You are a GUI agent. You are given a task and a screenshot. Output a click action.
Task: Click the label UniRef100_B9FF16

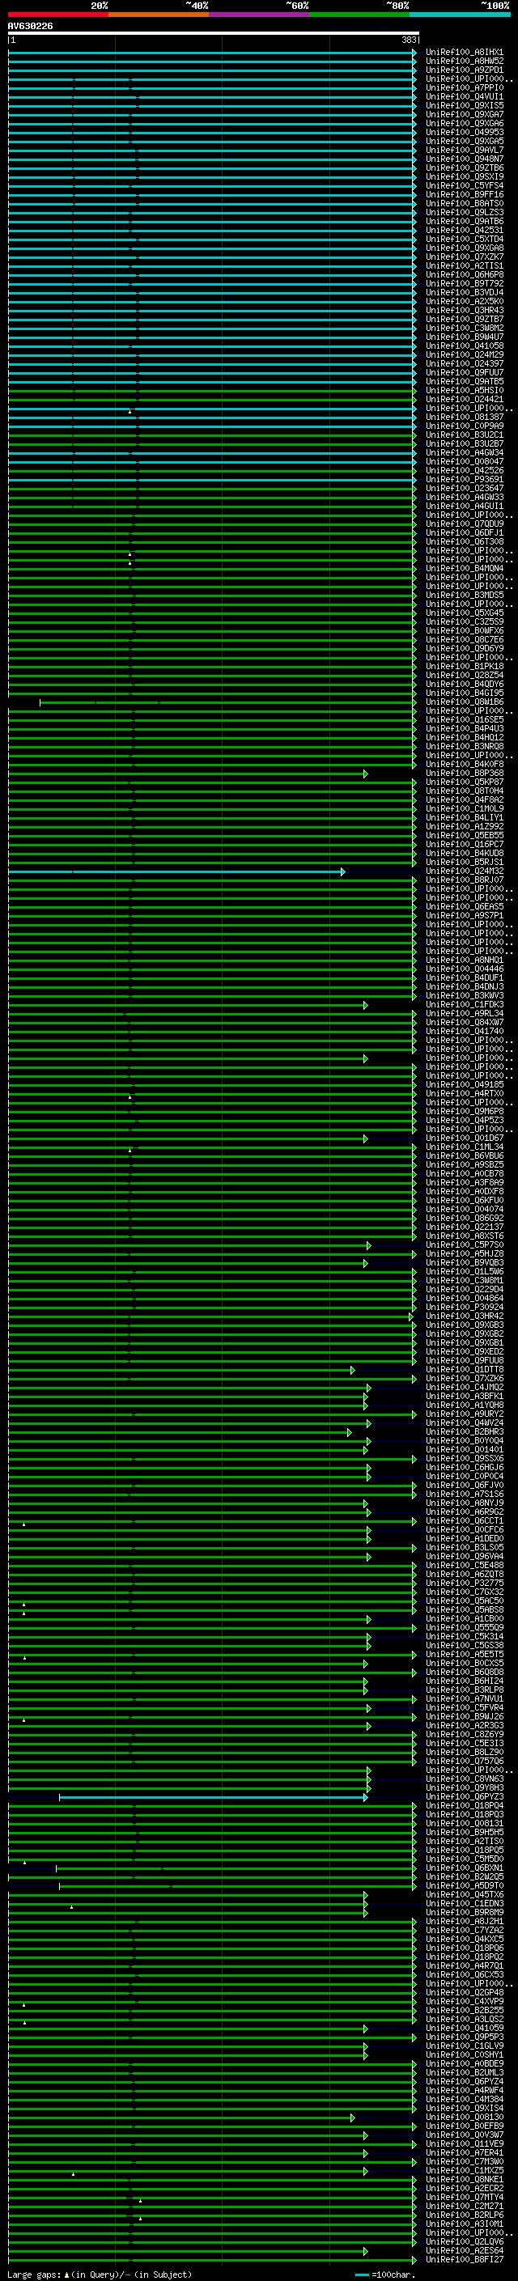coord(464,195)
